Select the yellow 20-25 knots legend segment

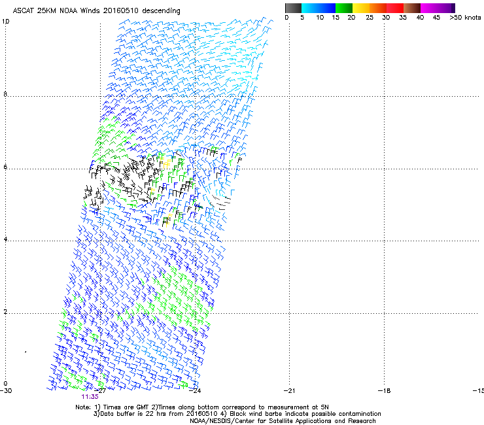point(361,8)
